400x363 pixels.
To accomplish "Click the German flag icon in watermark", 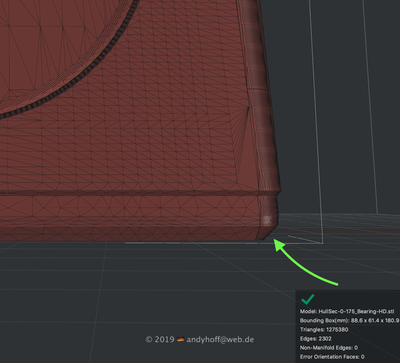I will [180, 339].
